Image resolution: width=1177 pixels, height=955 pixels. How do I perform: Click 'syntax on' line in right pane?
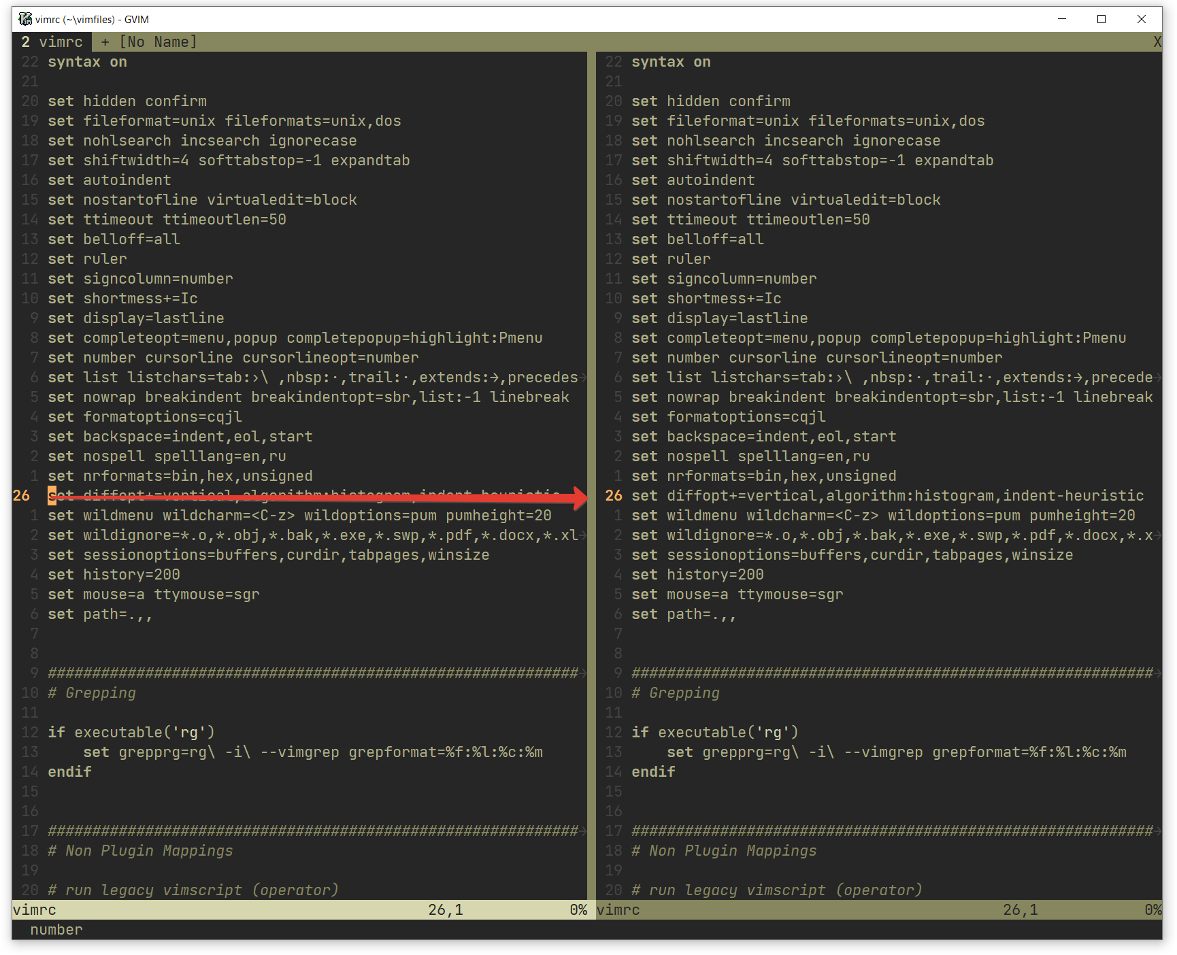coord(671,62)
